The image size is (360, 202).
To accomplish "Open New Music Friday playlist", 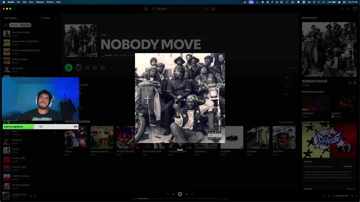I will [x=30, y=34].
